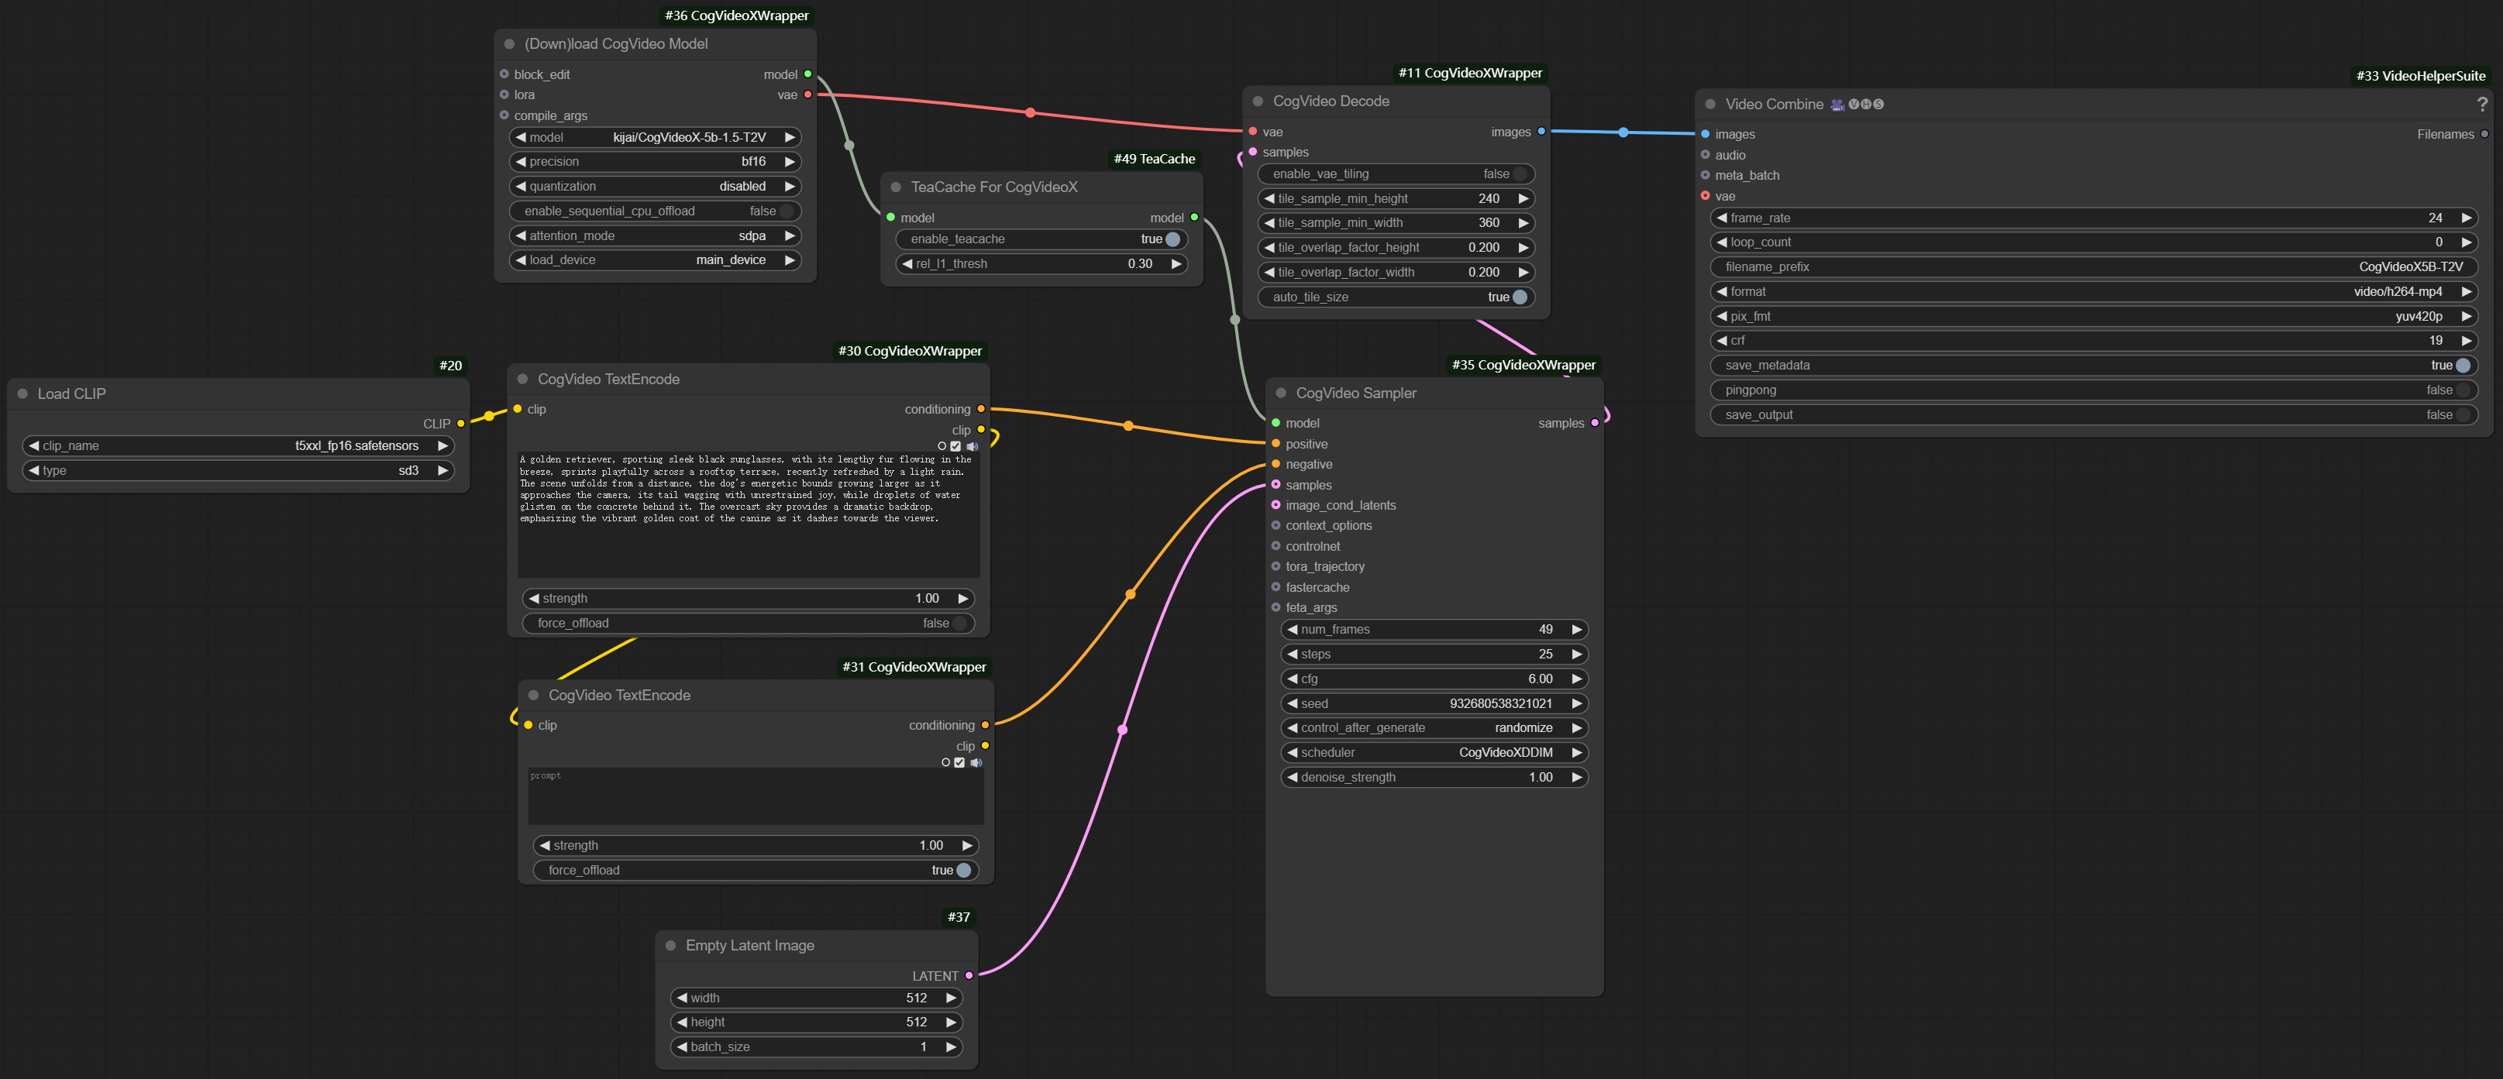Uncheck the checkbox above TextEncode #31 prompt box
The height and width of the screenshot is (1079, 2503).
(960, 764)
